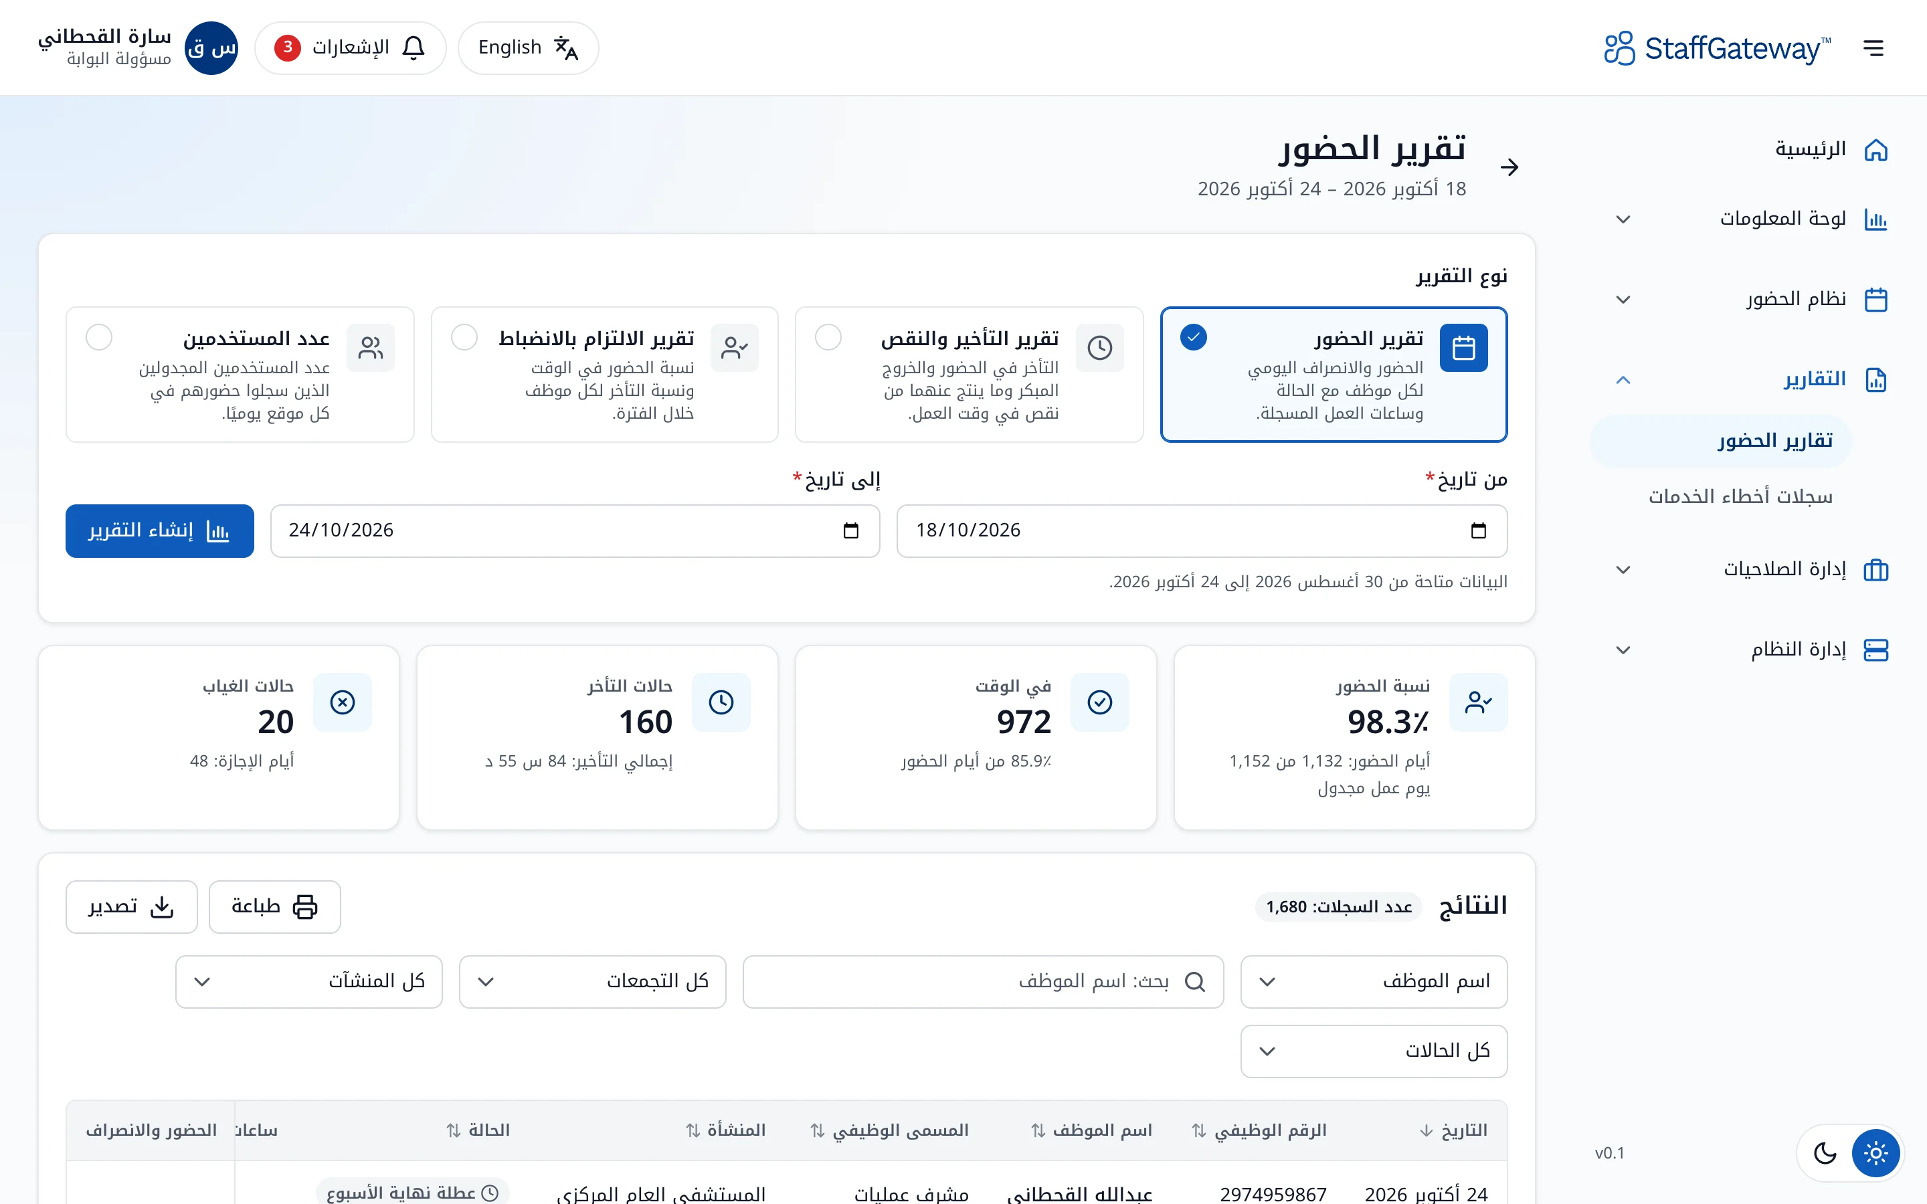Click the طباعة print button
1927x1204 pixels.
tap(275, 907)
